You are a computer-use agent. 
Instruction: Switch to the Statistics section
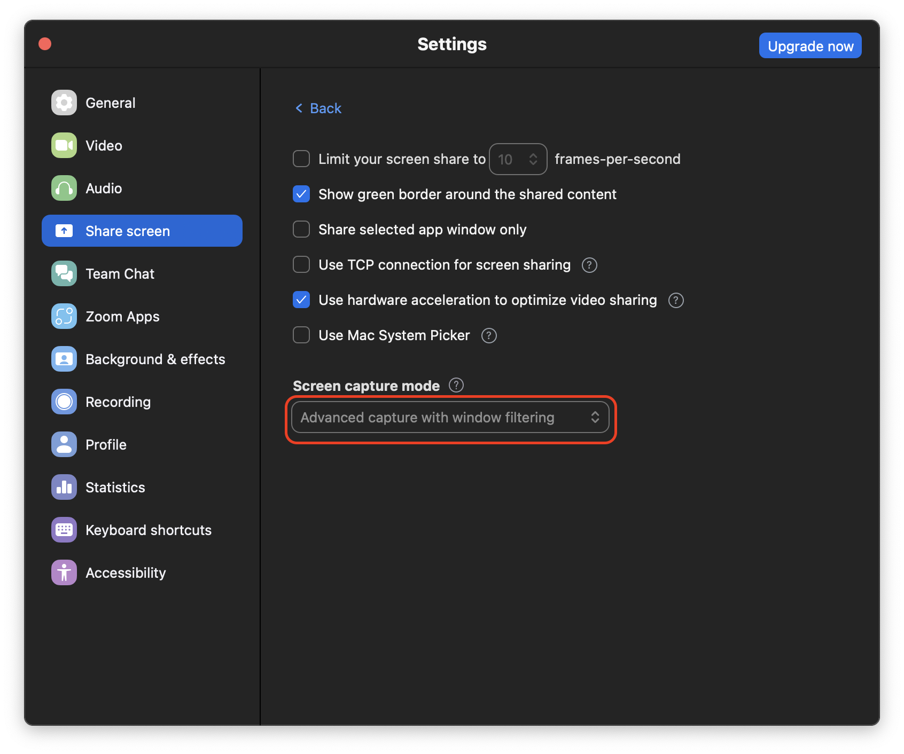pos(115,487)
